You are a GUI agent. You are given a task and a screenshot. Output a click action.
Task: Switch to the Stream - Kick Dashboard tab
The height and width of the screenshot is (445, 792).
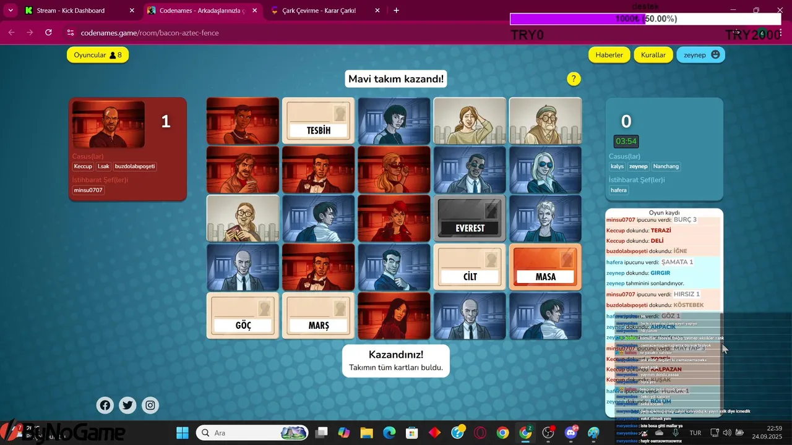pos(71,11)
